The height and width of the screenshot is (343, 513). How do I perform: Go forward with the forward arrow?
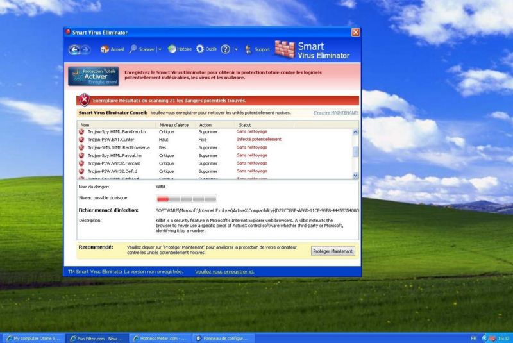[x=85, y=50]
